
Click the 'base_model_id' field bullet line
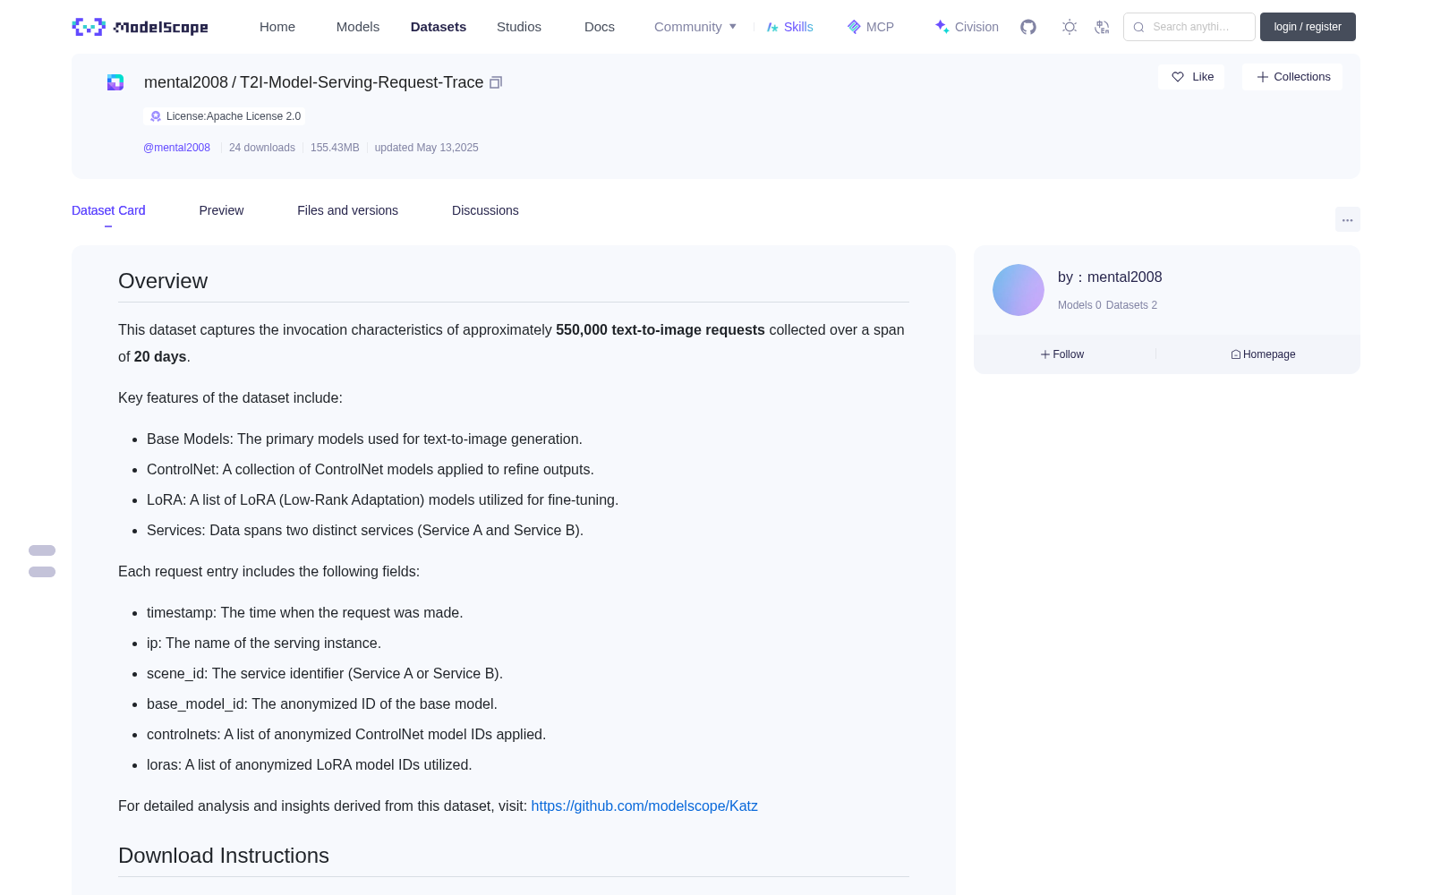[322, 704]
